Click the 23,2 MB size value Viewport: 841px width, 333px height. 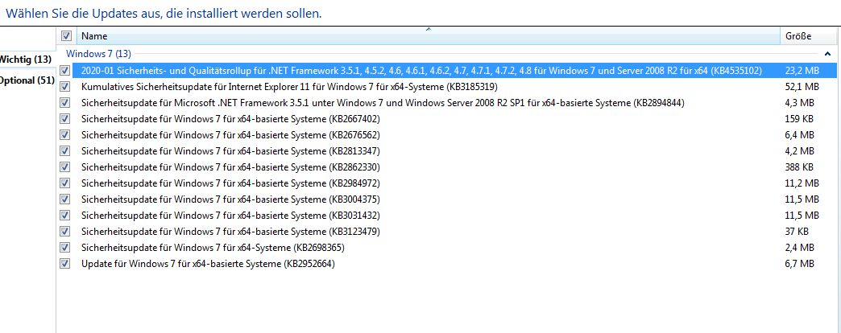point(802,70)
